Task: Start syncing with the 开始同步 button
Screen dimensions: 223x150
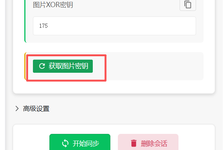Action: click(x=80, y=142)
